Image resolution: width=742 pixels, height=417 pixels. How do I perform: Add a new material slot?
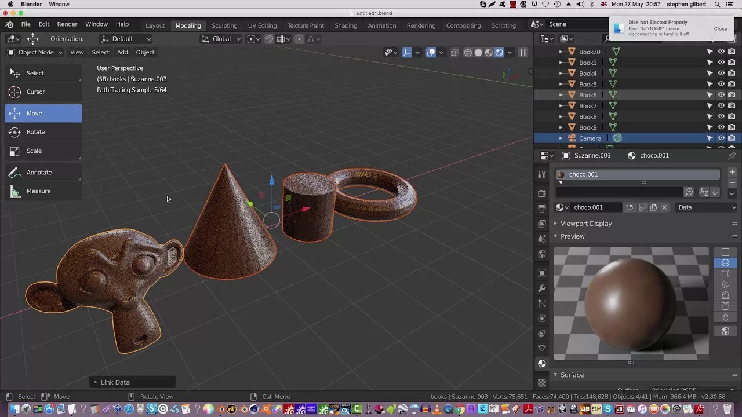coord(732,173)
